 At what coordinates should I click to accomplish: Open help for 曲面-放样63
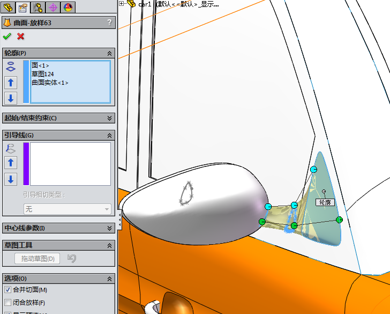[109, 23]
